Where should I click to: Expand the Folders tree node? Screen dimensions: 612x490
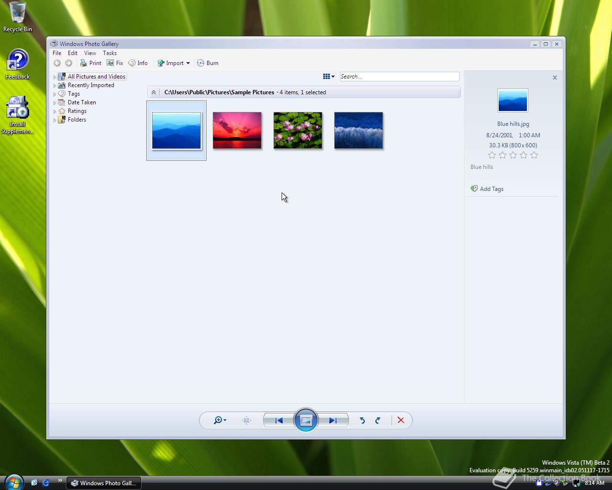point(55,120)
